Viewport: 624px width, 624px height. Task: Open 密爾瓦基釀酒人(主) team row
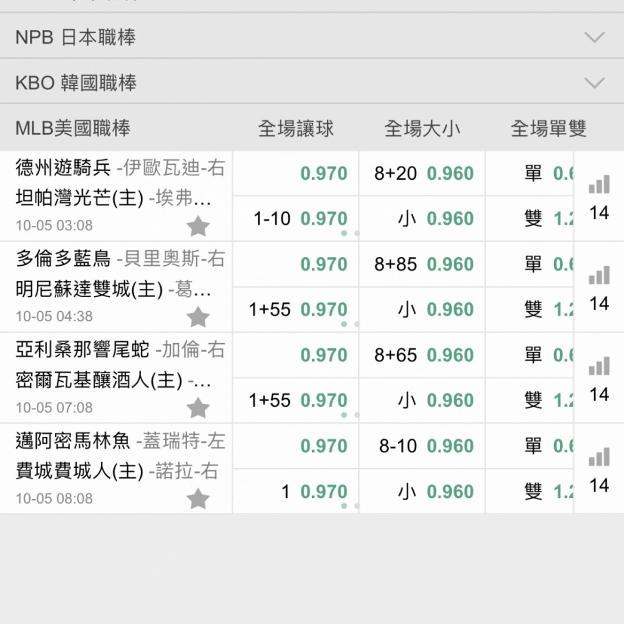coord(114,380)
